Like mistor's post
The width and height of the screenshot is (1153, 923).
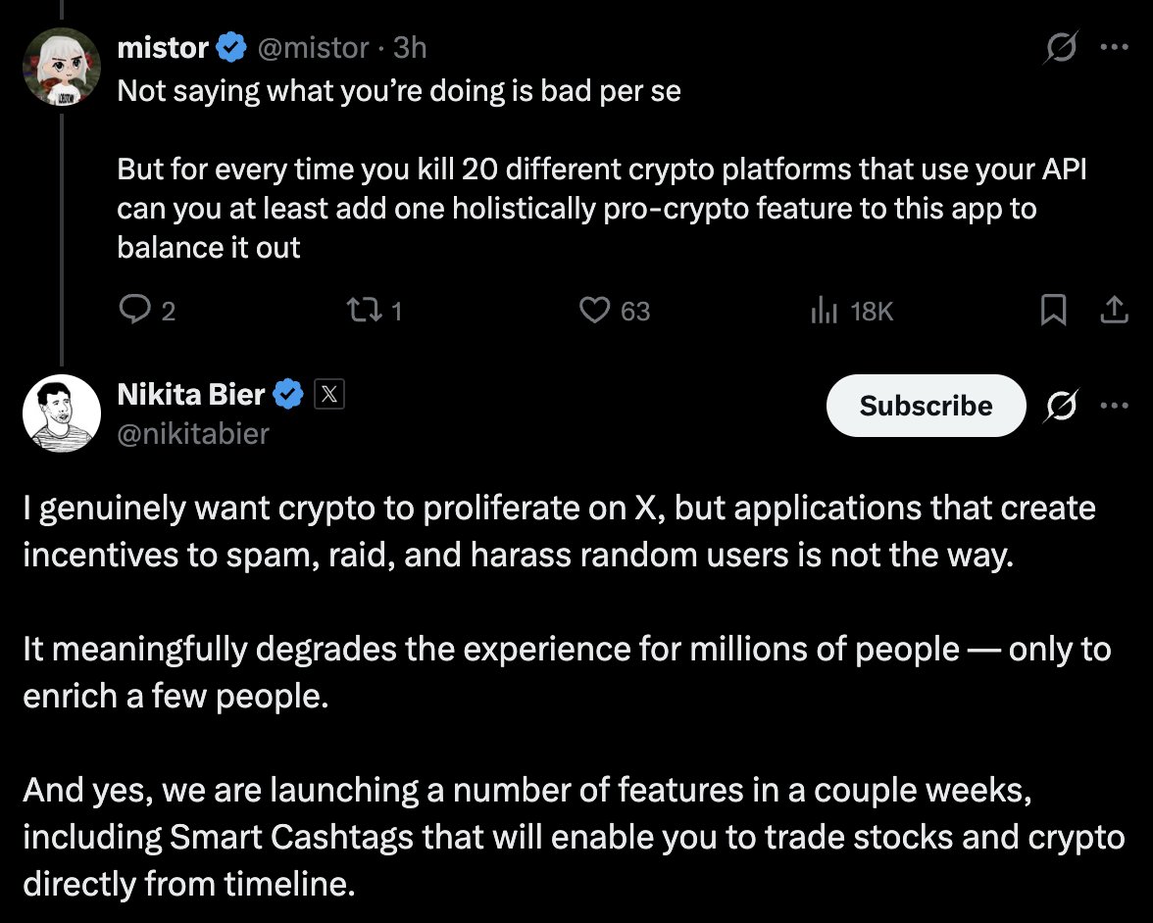coord(594,311)
